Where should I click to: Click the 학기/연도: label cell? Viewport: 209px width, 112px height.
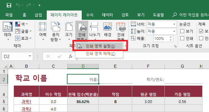click(155, 80)
